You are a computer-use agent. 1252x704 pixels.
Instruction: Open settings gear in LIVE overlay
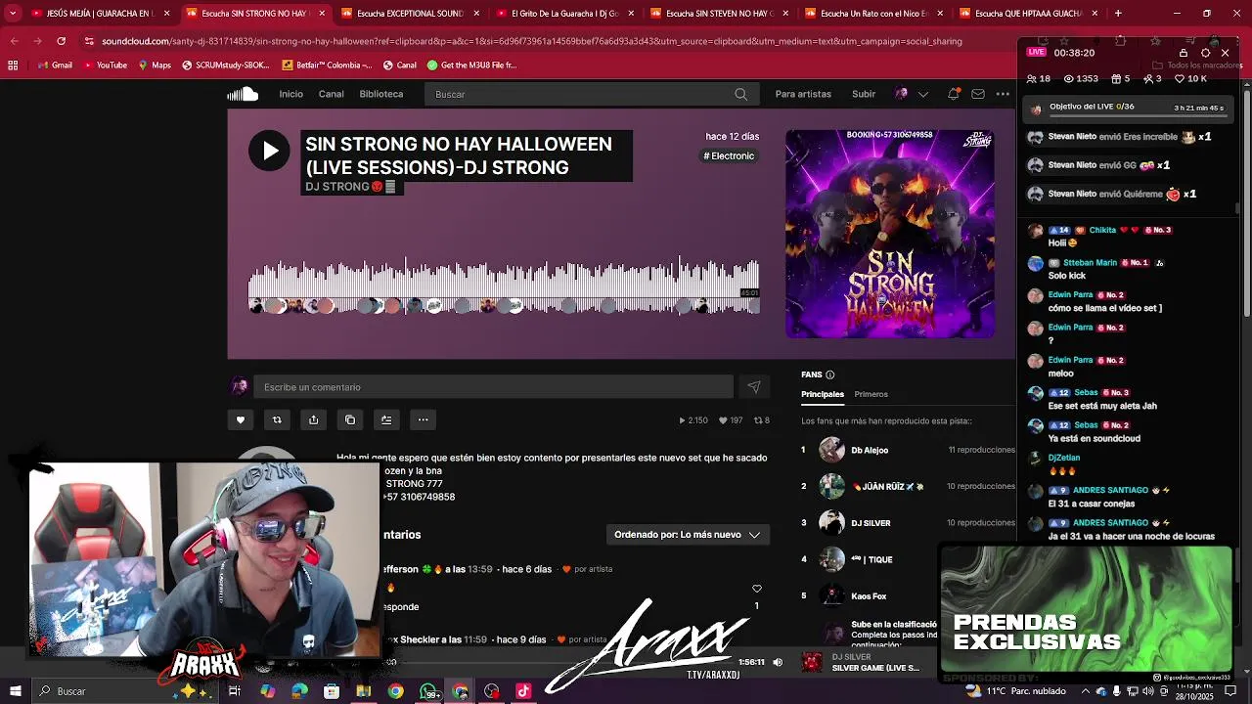pos(1205,53)
